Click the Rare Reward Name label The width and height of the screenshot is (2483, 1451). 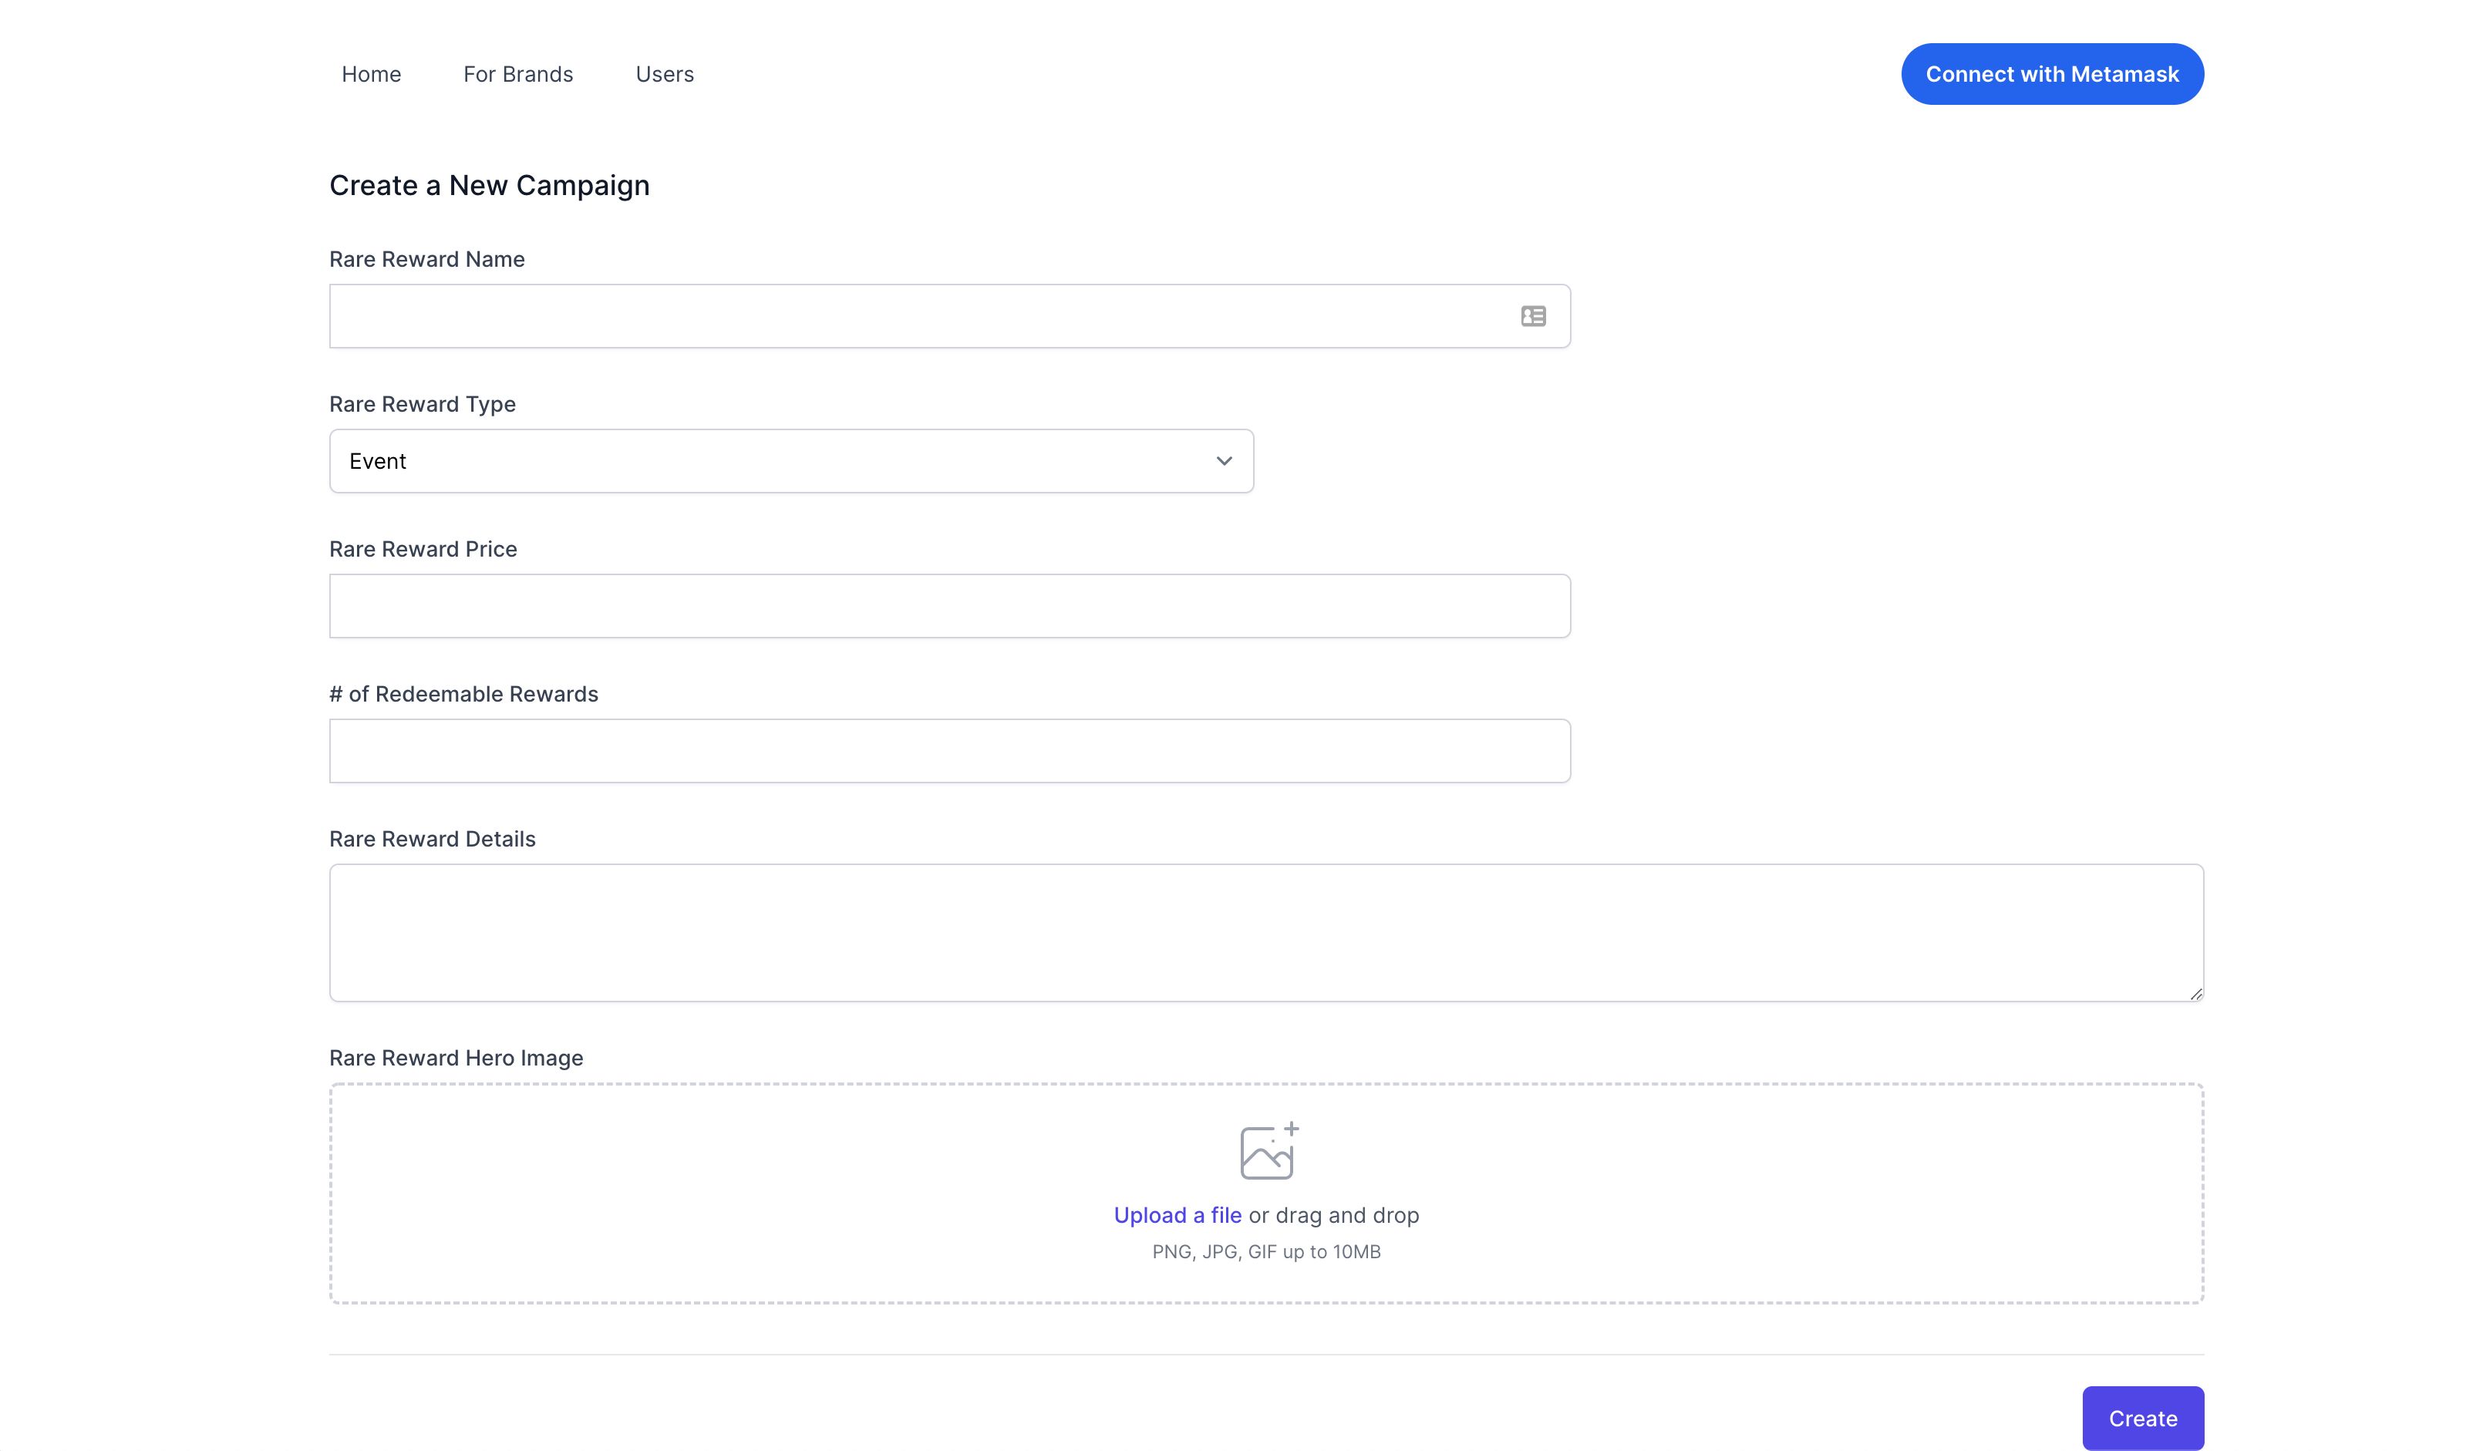(426, 259)
